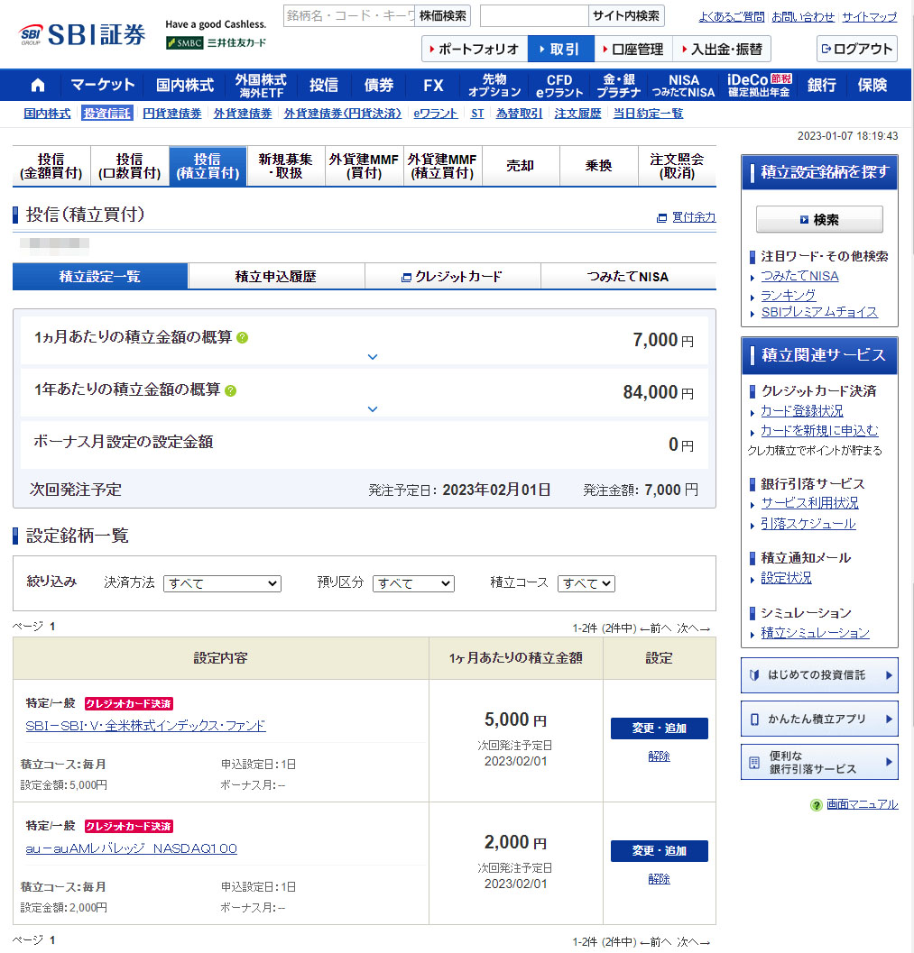
Task: Open かんたん積立アプリ banner
Action: 819,719
